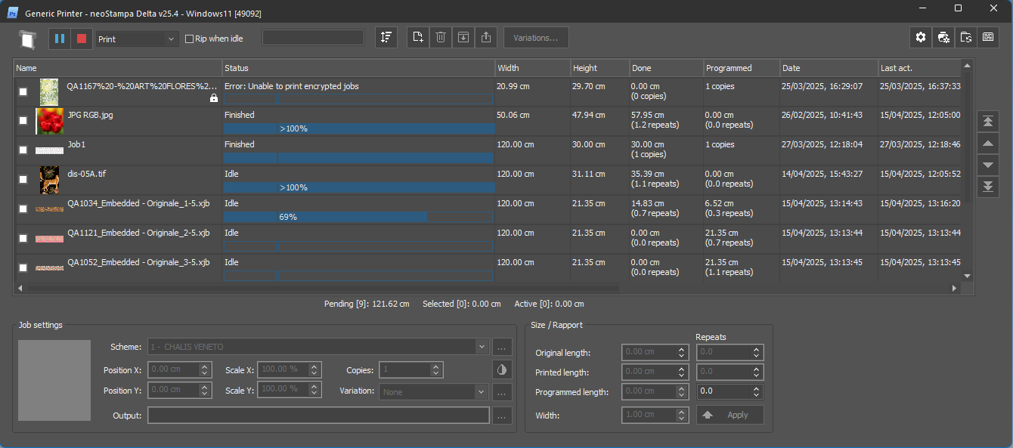Click the Variations... button
This screenshot has width=1013, height=448.
click(x=536, y=38)
